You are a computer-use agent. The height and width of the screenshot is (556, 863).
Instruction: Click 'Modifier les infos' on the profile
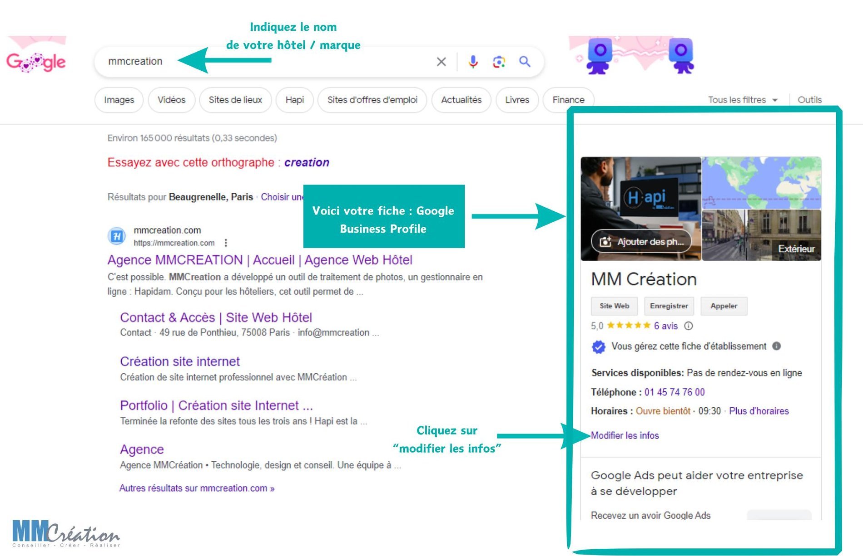click(625, 435)
